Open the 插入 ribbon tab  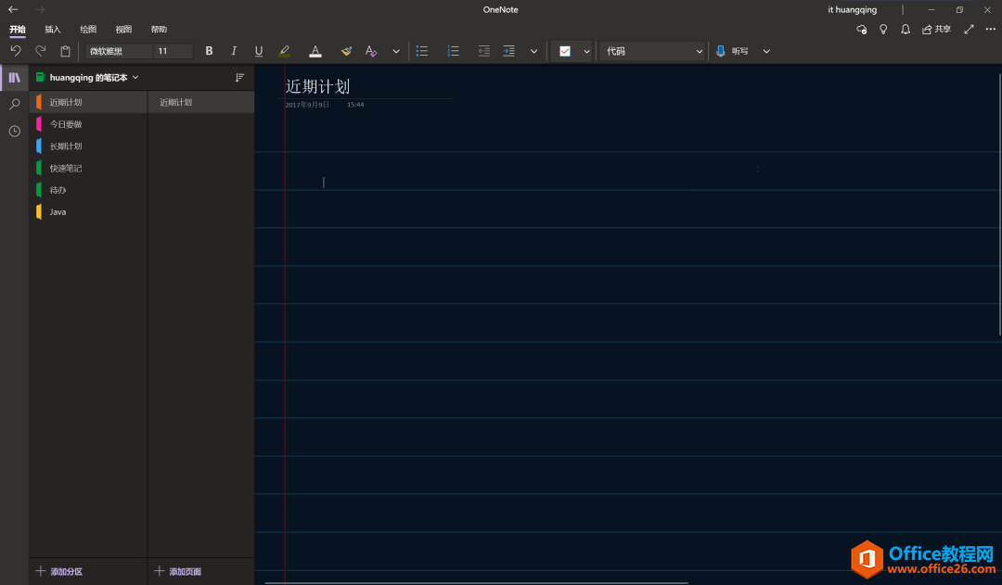point(53,30)
